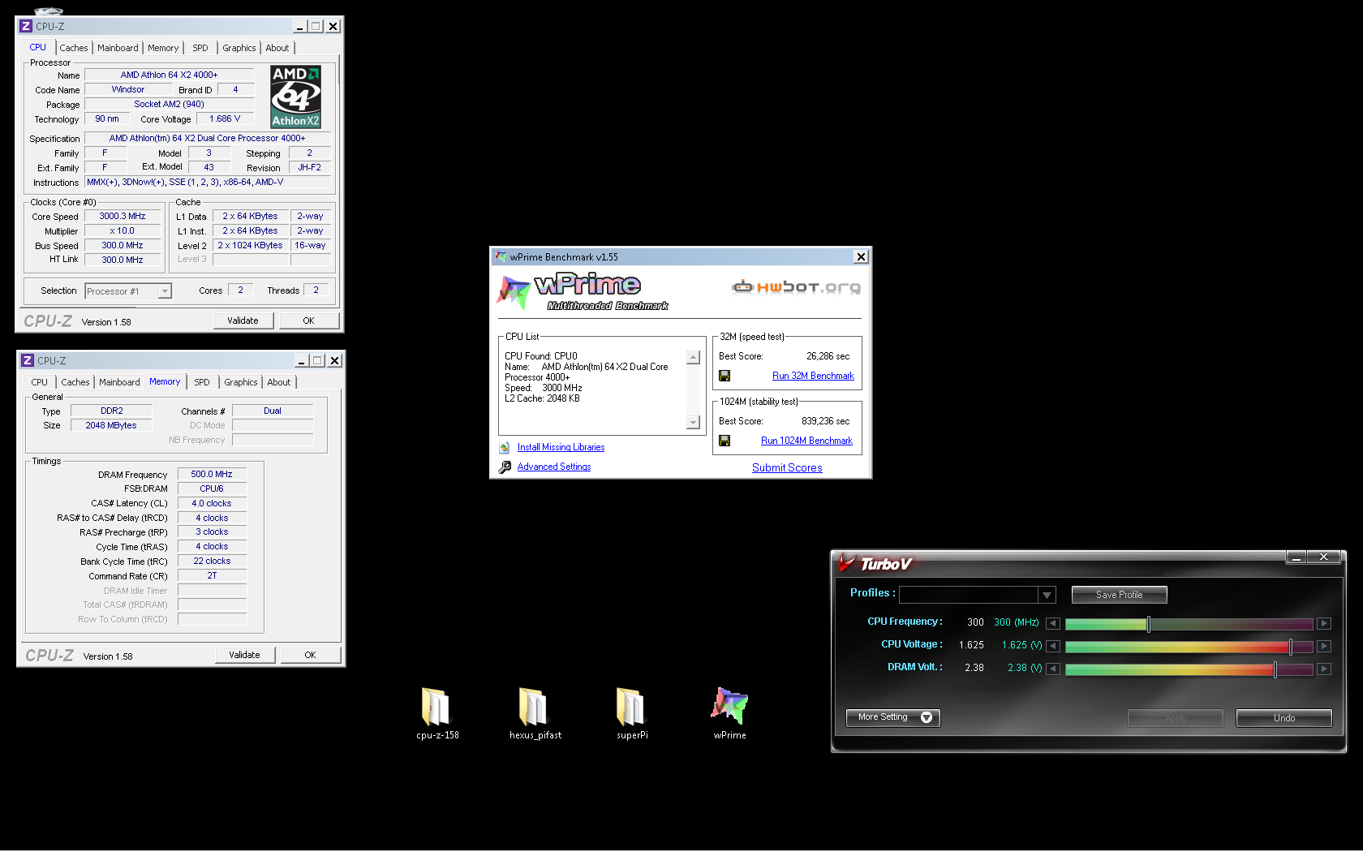The image size is (1363, 852).
Task: Switch to the CPU tab in the Memory CPU-Z window
Action: (40, 382)
